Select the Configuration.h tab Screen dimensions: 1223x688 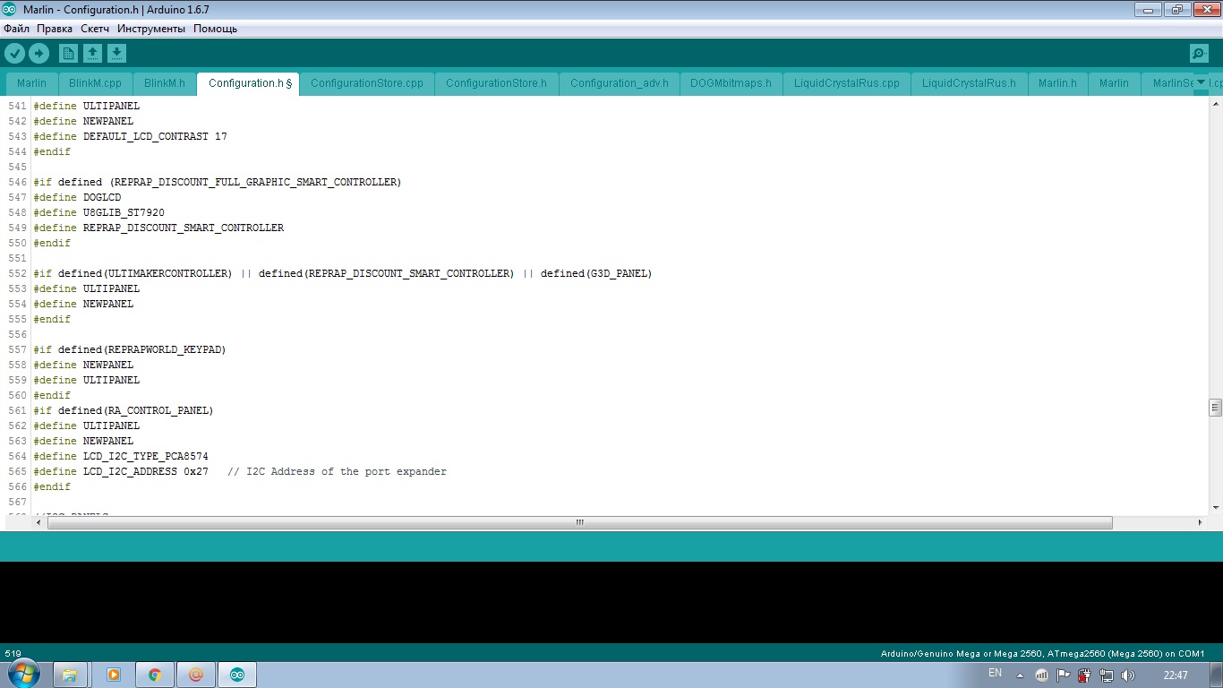click(x=248, y=83)
